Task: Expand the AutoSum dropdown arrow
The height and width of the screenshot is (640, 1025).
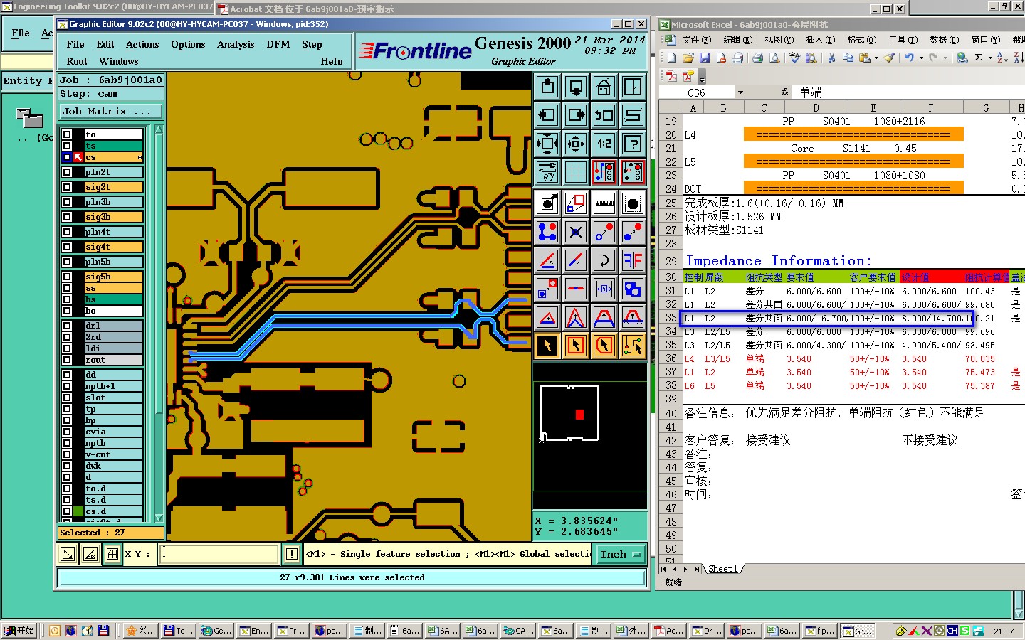Action: coord(990,58)
